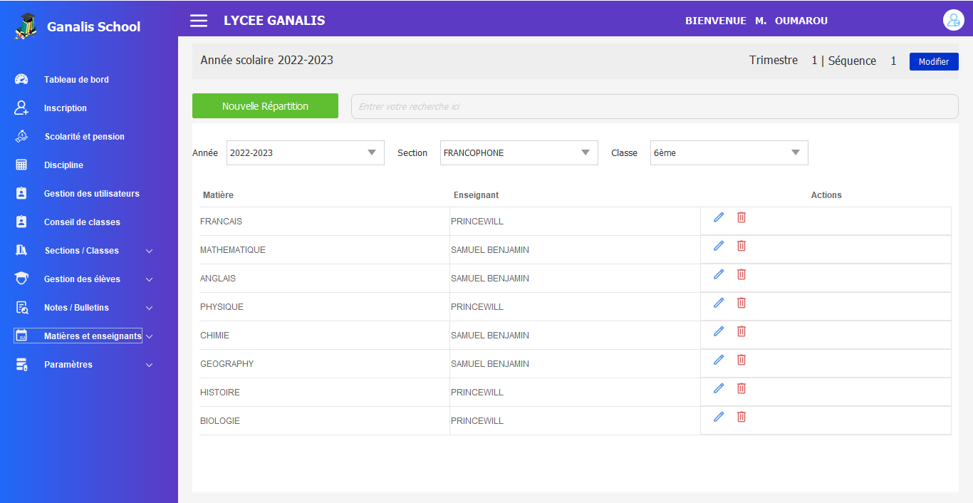Click the Enseignant column header
The height and width of the screenshot is (503, 973).
[476, 195]
